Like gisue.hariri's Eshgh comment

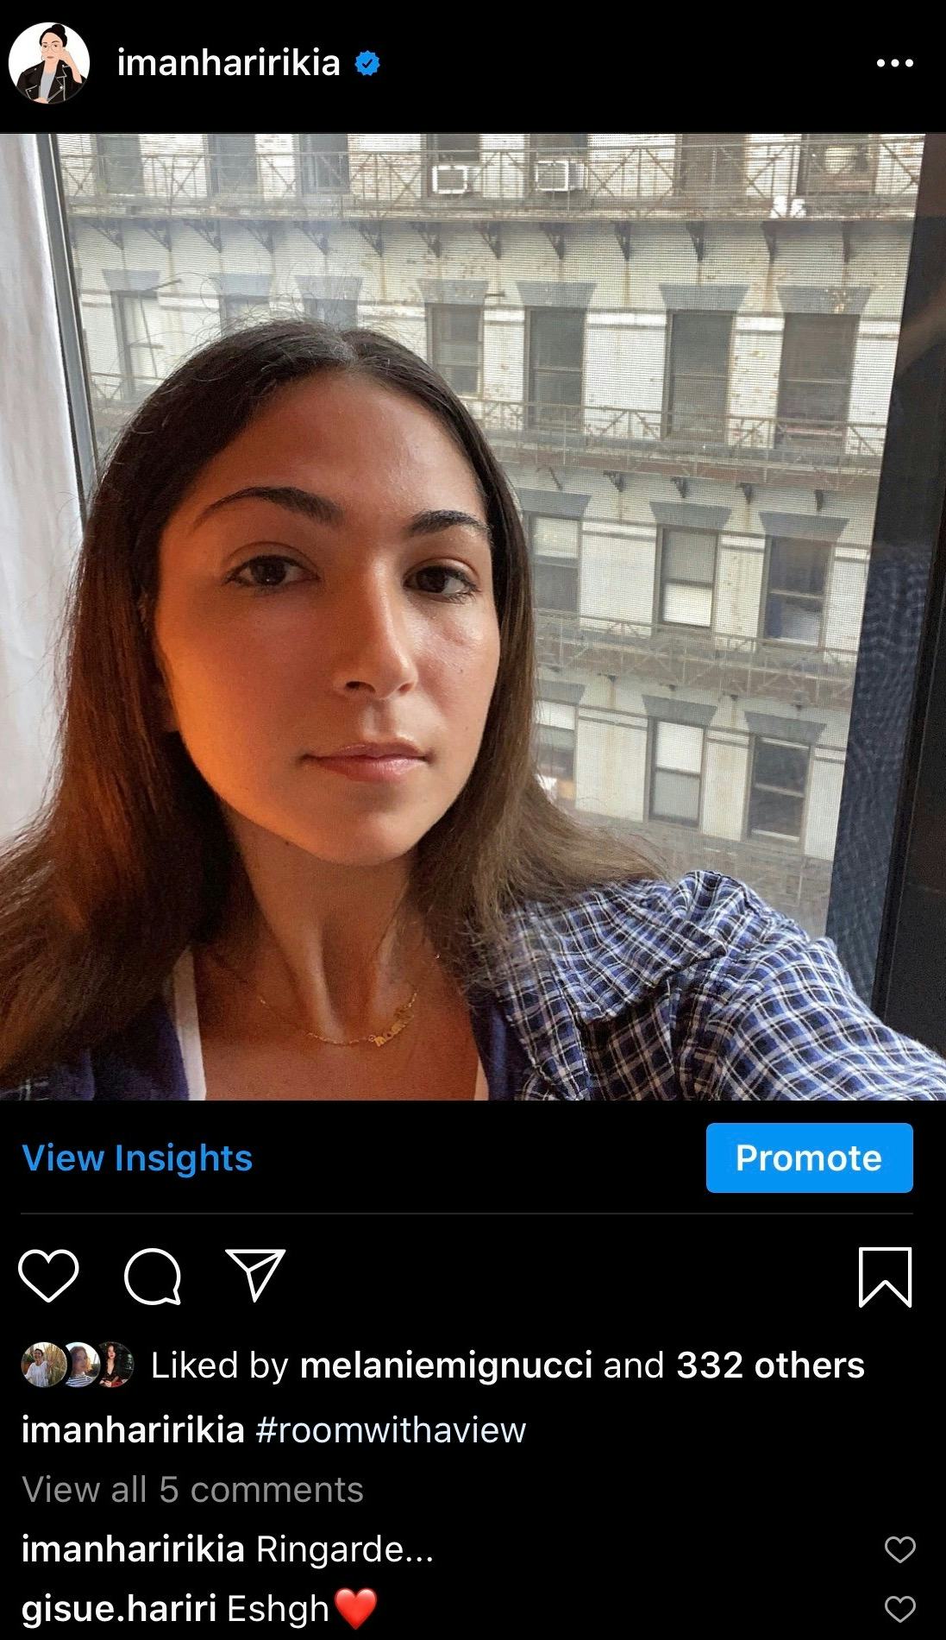pos(899,1609)
